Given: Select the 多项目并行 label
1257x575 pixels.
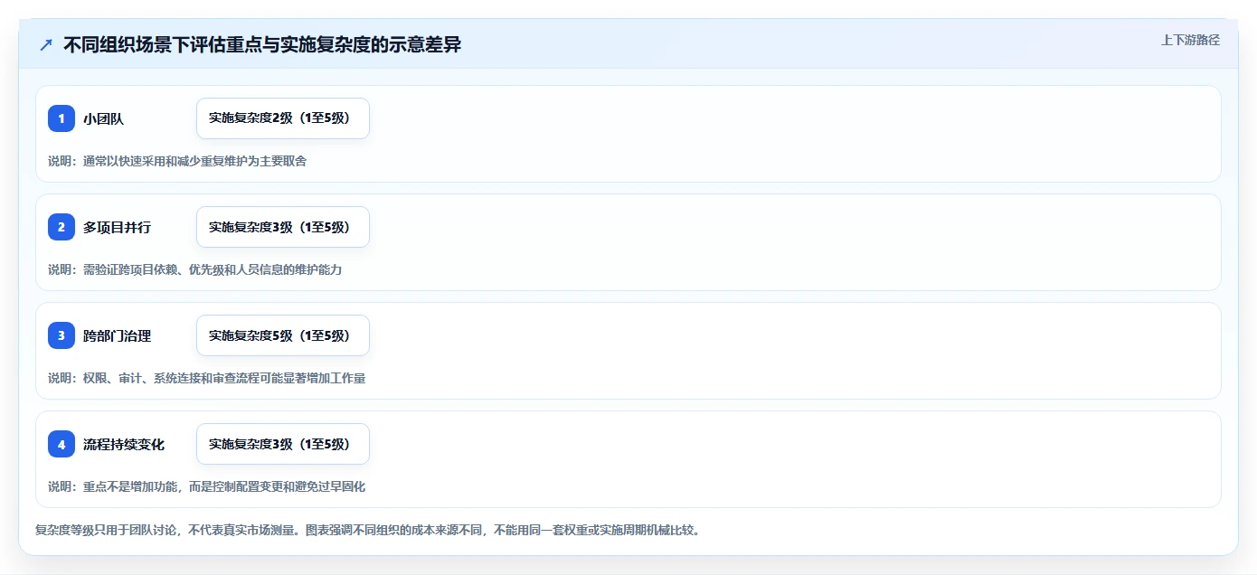Looking at the screenshot, I should (117, 227).
